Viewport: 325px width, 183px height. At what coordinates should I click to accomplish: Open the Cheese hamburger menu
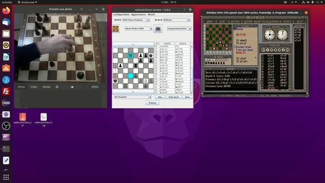tap(81, 9)
